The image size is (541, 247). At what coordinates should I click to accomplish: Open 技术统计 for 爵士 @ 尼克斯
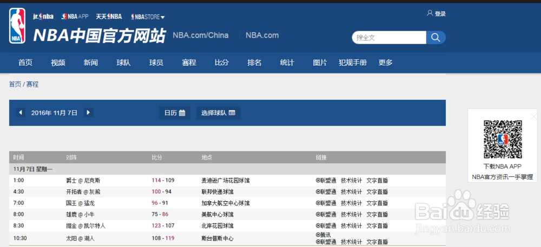click(x=352, y=181)
